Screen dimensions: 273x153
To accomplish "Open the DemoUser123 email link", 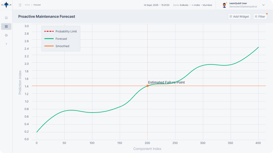I will [243, 6].
